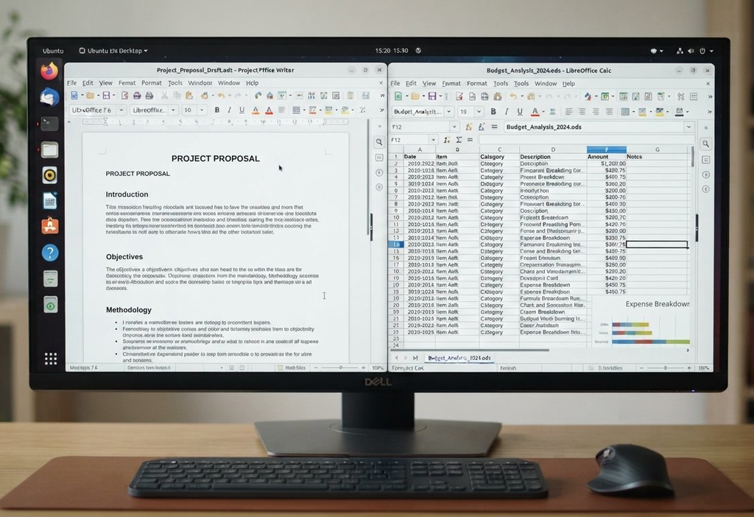Image resolution: width=754 pixels, height=517 pixels.
Task: Expand Calc font name dropdown
Action: pyautogui.click(x=448, y=112)
